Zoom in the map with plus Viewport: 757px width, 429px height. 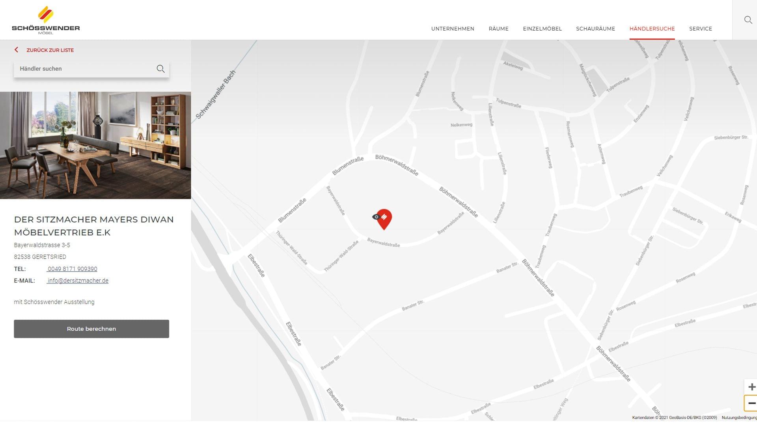tap(751, 387)
